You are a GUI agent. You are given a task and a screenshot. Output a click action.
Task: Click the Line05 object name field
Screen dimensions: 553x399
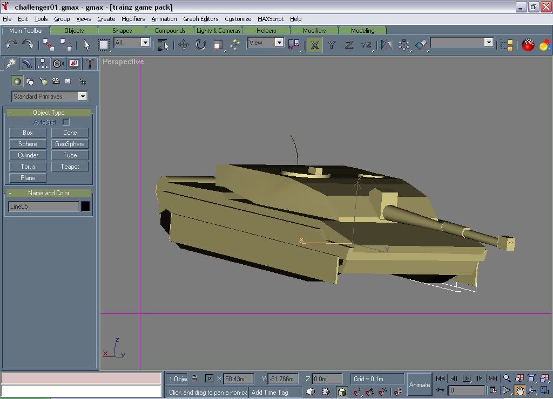pyautogui.click(x=43, y=207)
